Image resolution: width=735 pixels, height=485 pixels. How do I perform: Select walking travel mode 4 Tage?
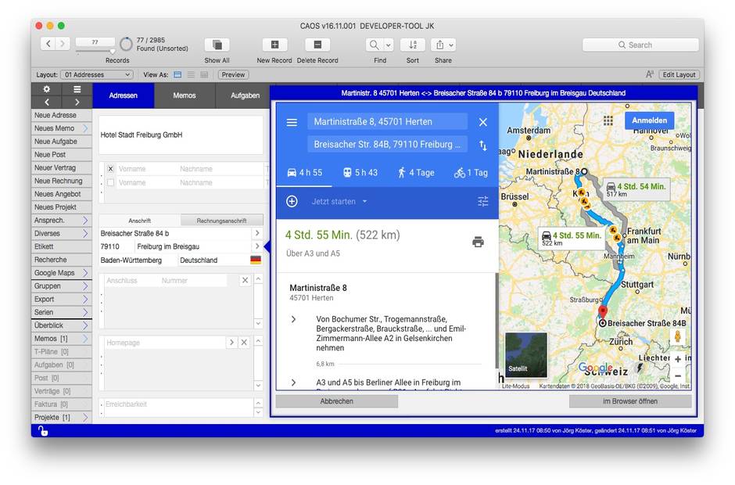(416, 173)
